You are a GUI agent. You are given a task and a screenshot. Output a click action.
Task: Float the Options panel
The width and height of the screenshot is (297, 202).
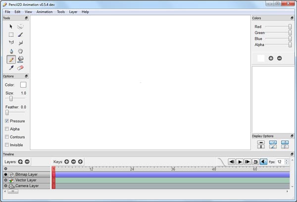(x=26, y=76)
